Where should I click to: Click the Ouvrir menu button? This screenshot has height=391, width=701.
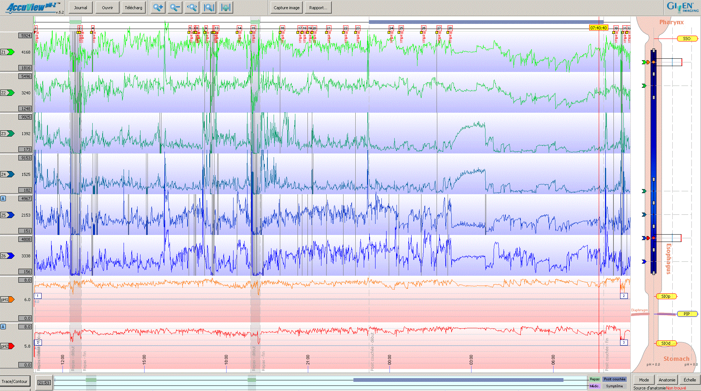(107, 8)
